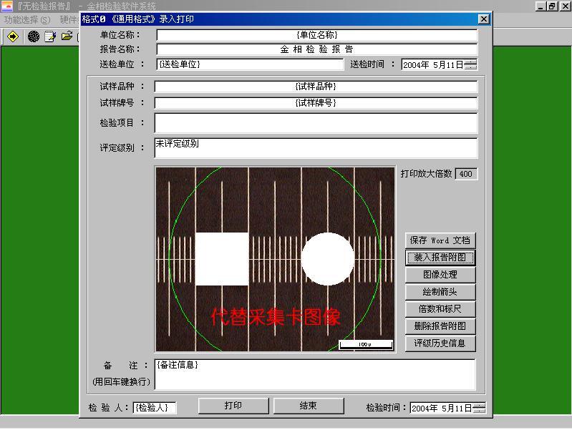This screenshot has width=572, height=430.
Task: Click the dark sphere toolbar icon
Action: tap(33, 36)
